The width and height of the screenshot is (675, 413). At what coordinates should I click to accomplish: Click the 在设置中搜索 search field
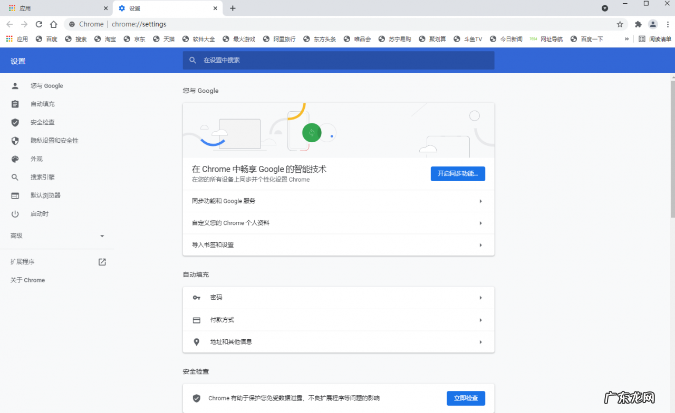pyautogui.click(x=337, y=60)
